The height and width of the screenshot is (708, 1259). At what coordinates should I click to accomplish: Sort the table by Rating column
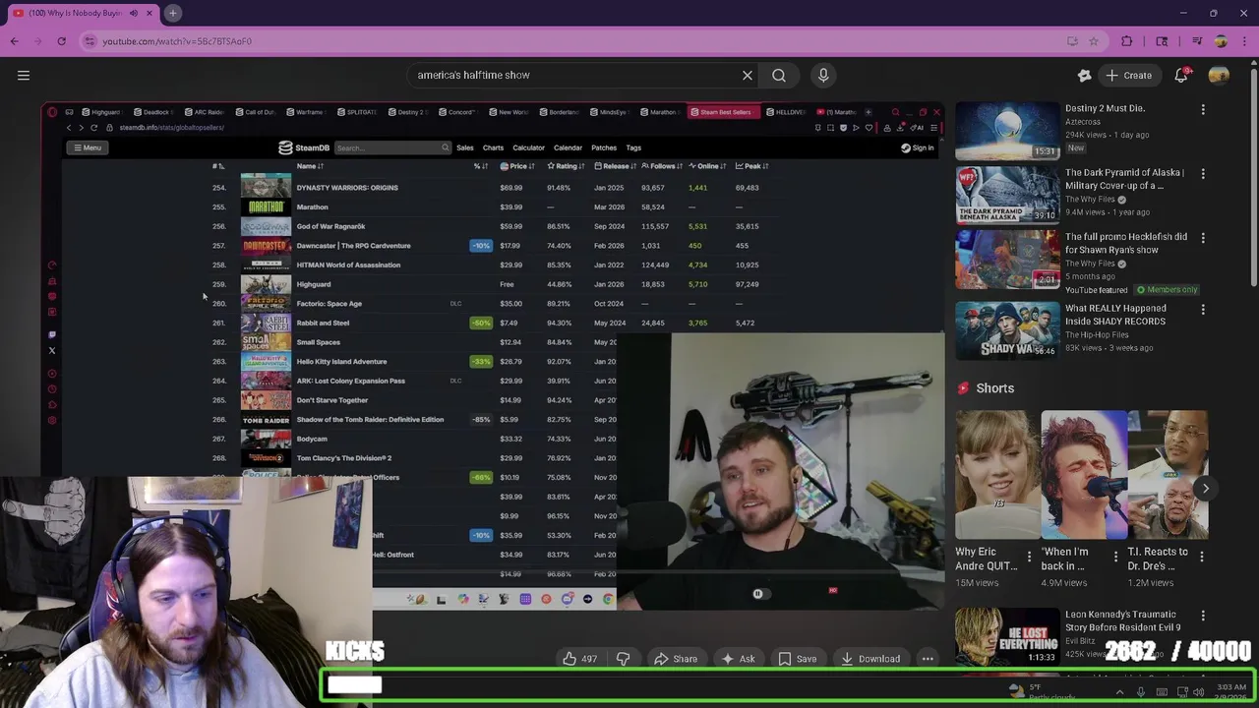click(x=565, y=166)
